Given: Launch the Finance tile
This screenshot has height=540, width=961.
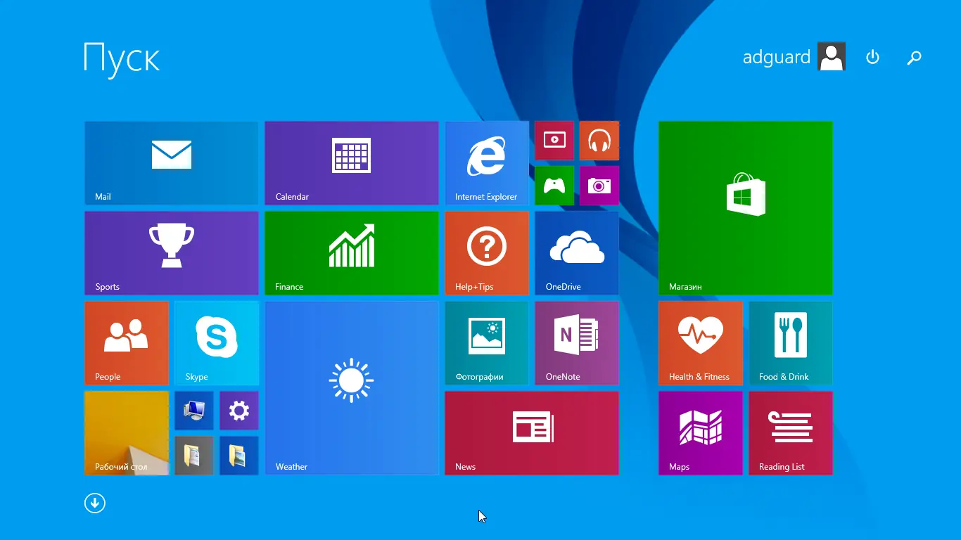Looking at the screenshot, I should [352, 253].
